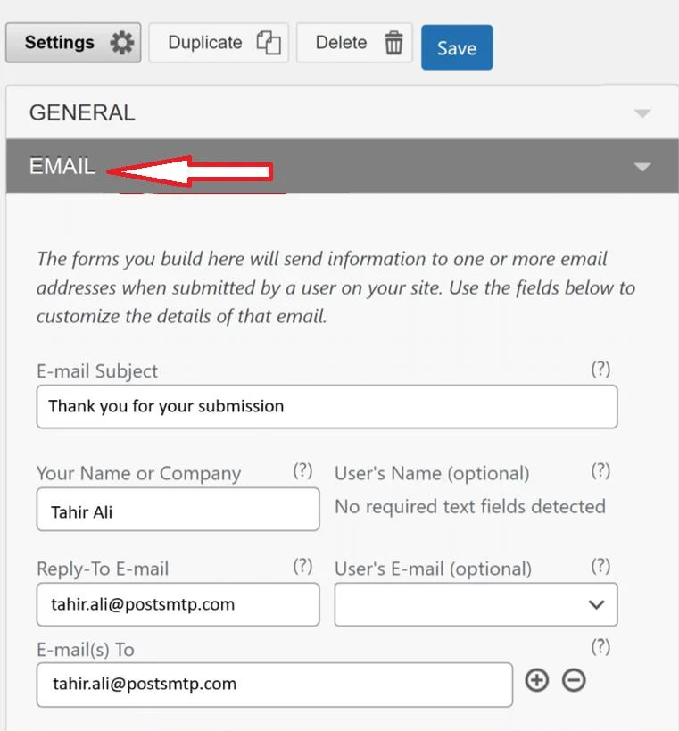Open the GENERAL settings section
The image size is (679, 731).
pos(82,112)
